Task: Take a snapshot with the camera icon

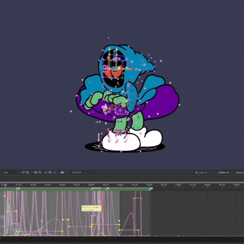Action: pos(62,172)
